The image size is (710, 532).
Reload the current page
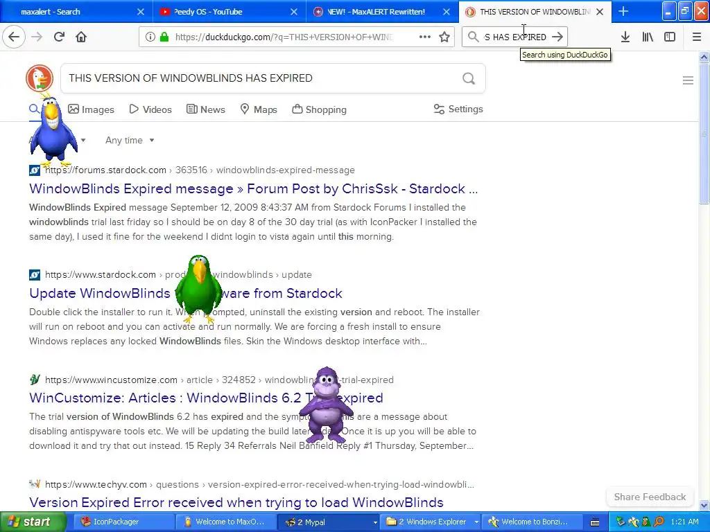[59, 37]
